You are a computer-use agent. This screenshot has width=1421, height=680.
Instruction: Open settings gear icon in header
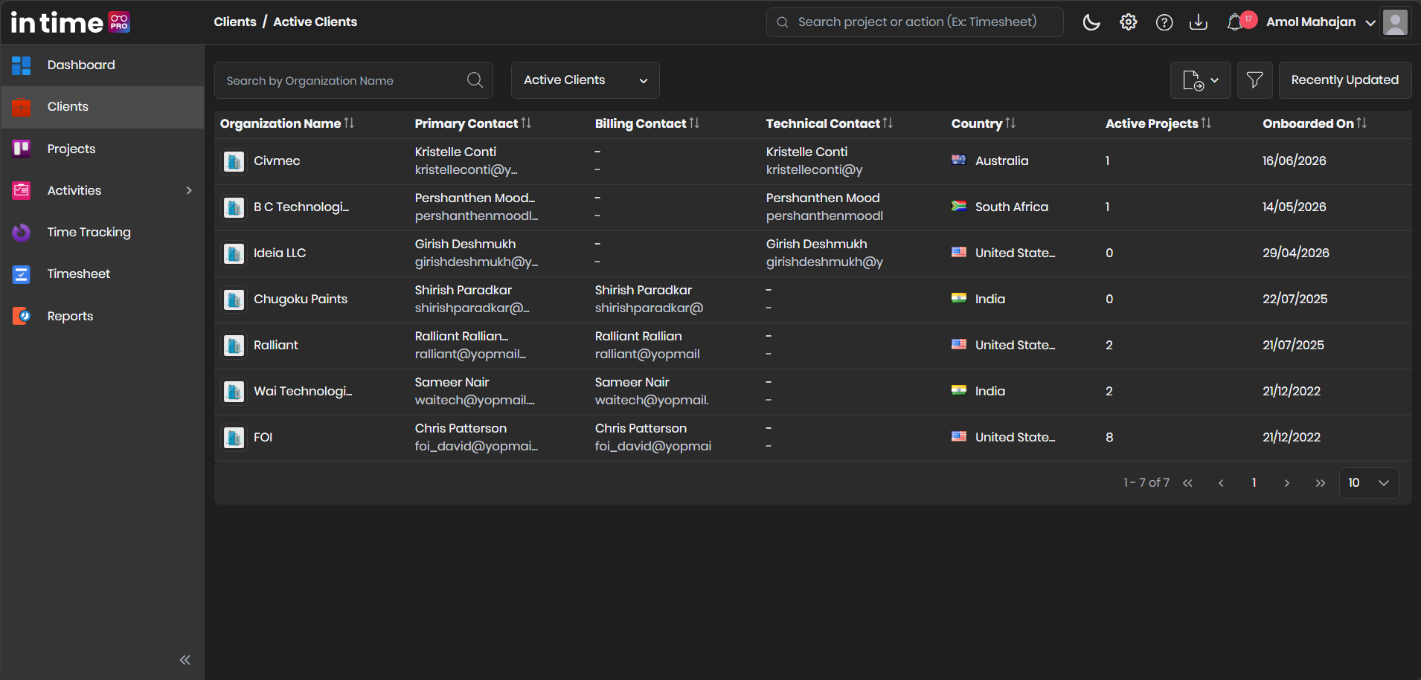coord(1129,22)
